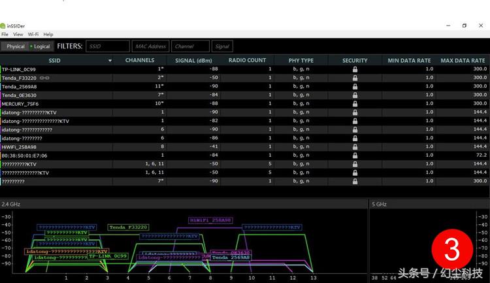Open the Help menu

pos(48,34)
